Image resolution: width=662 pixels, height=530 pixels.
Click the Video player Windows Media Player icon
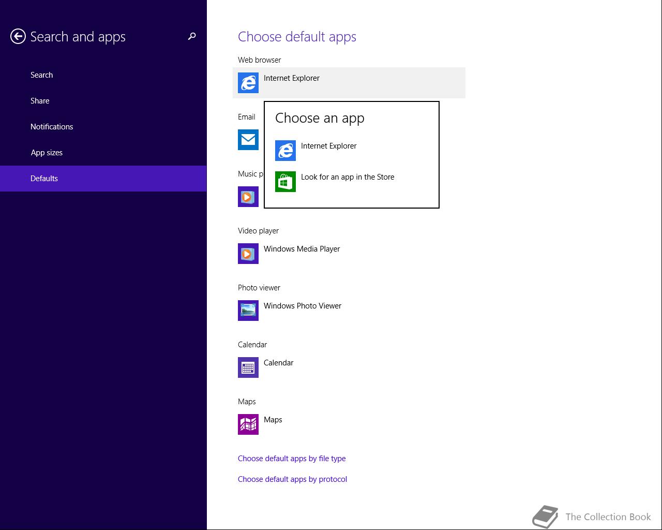pos(248,254)
